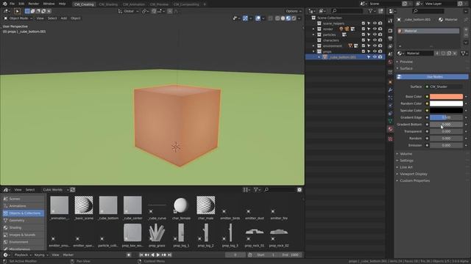Open the Cubic Worlds asset library dropdown
The image size is (471, 264).
tap(55, 190)
